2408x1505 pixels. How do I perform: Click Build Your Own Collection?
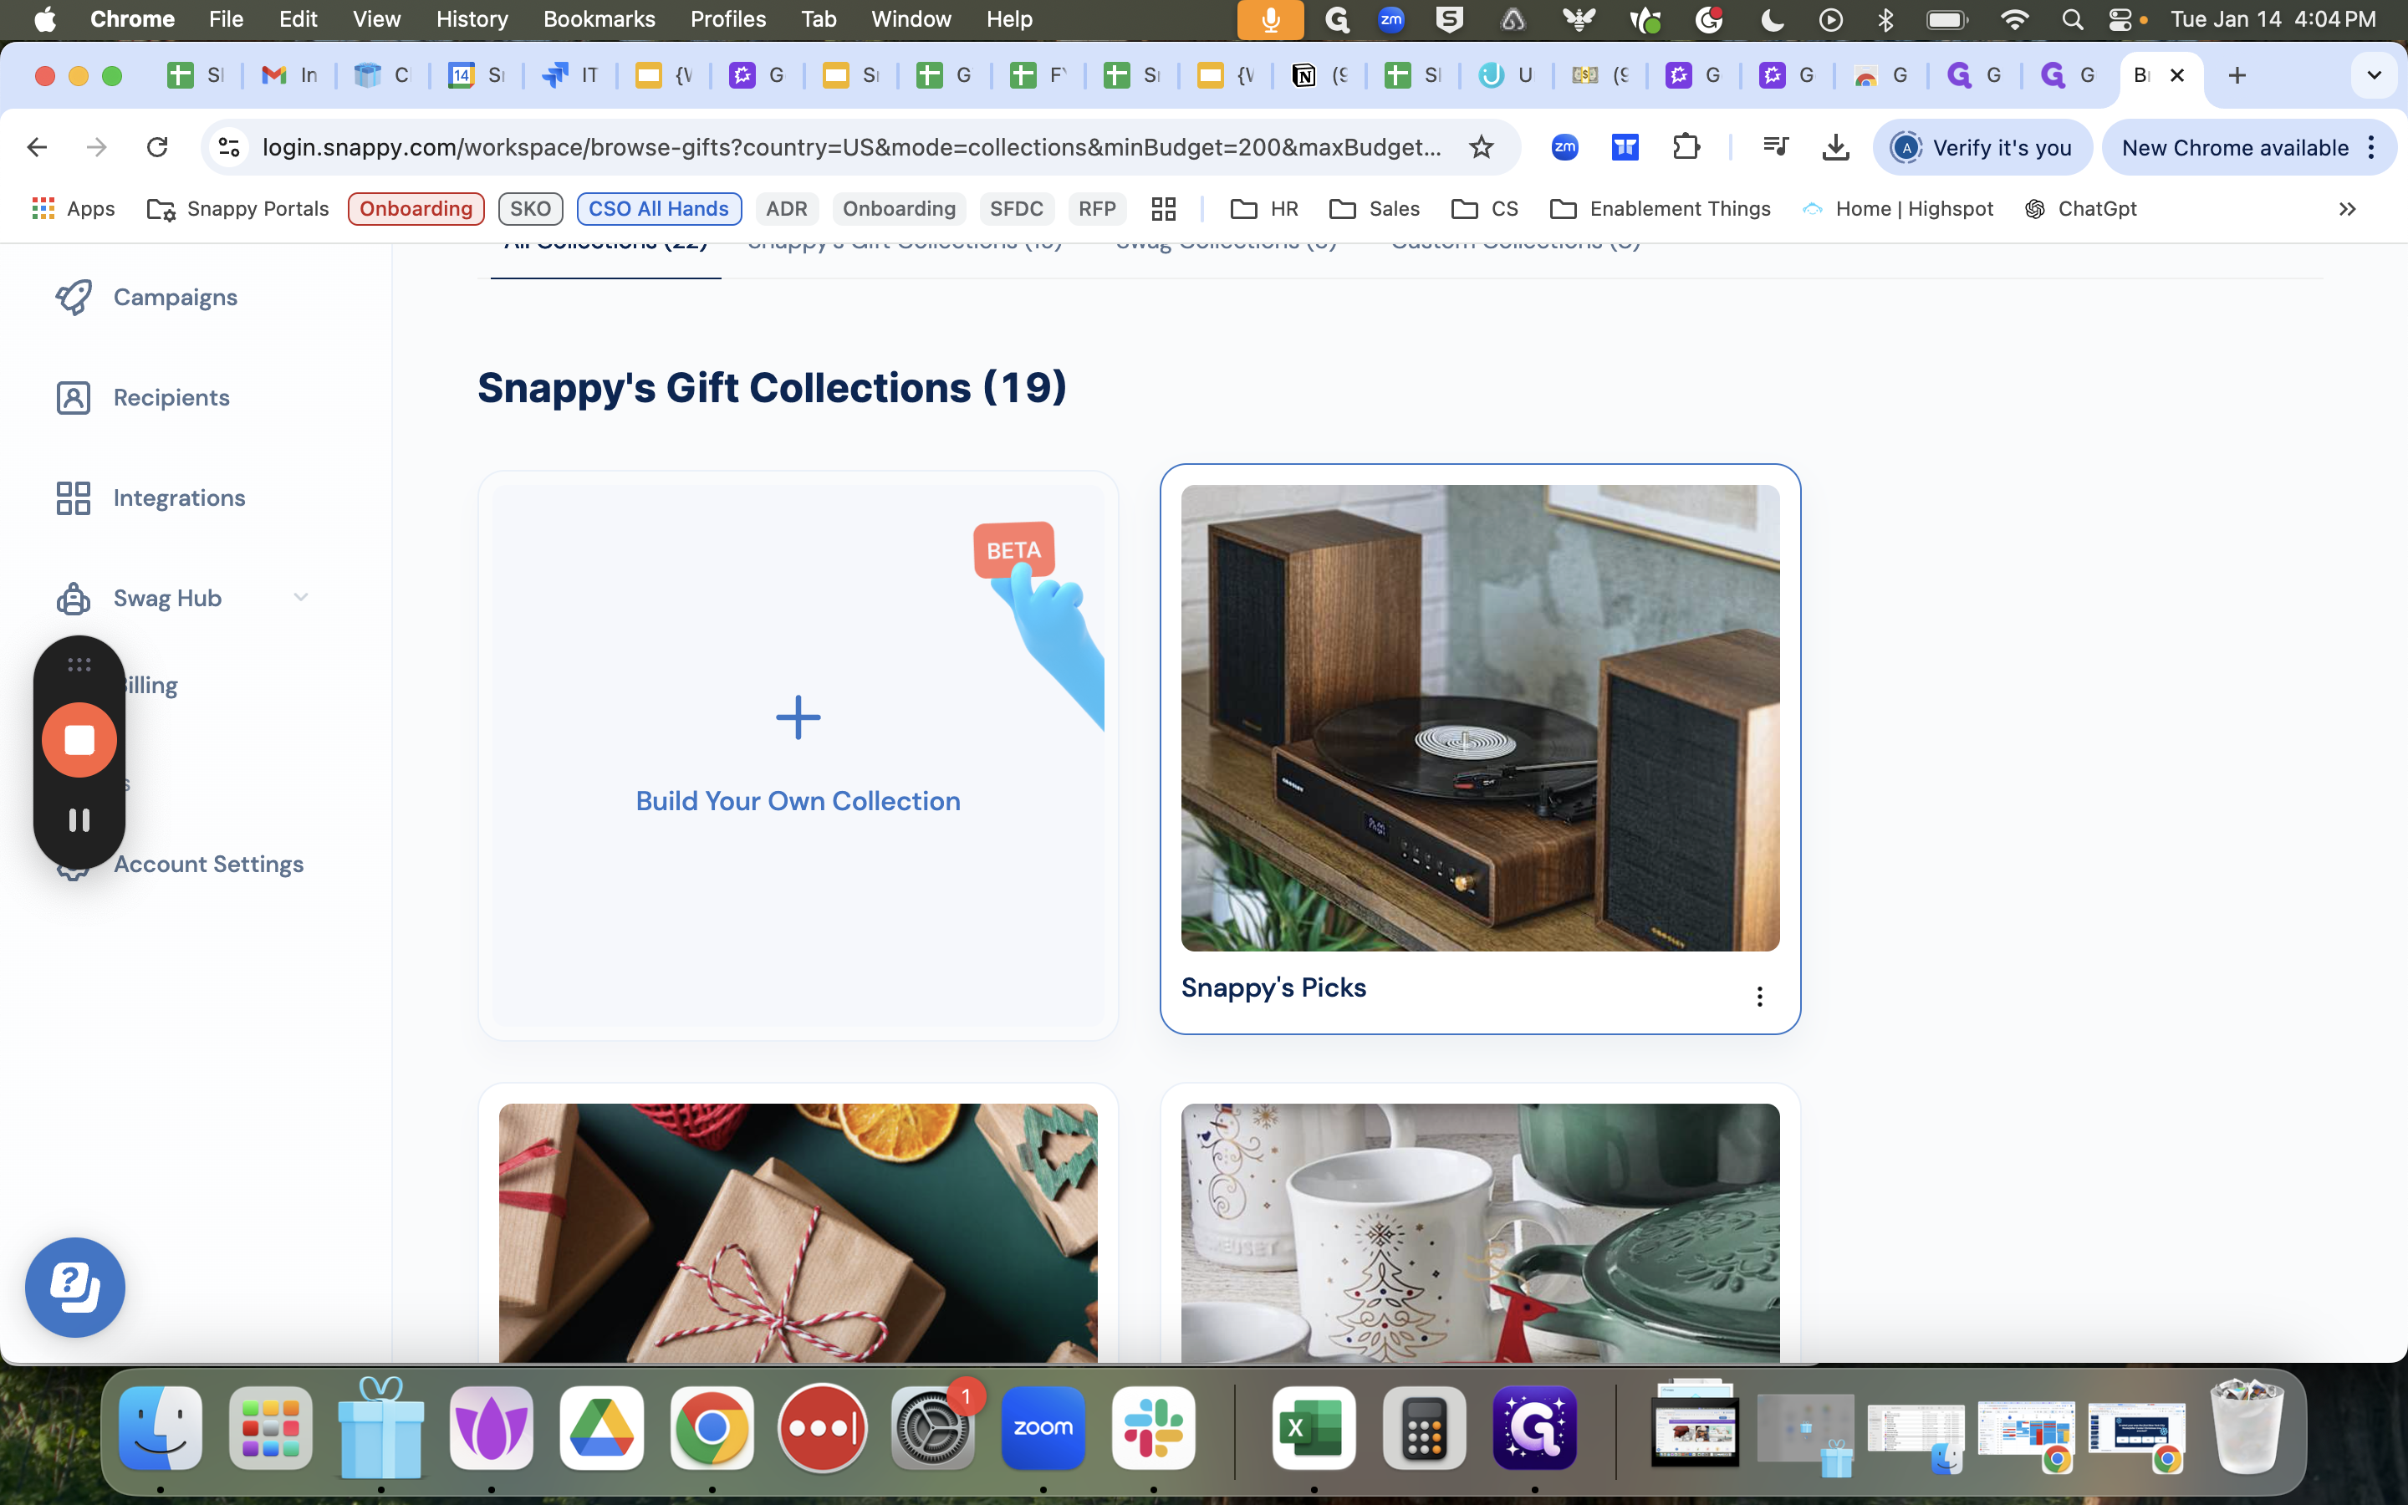[798, 801]
